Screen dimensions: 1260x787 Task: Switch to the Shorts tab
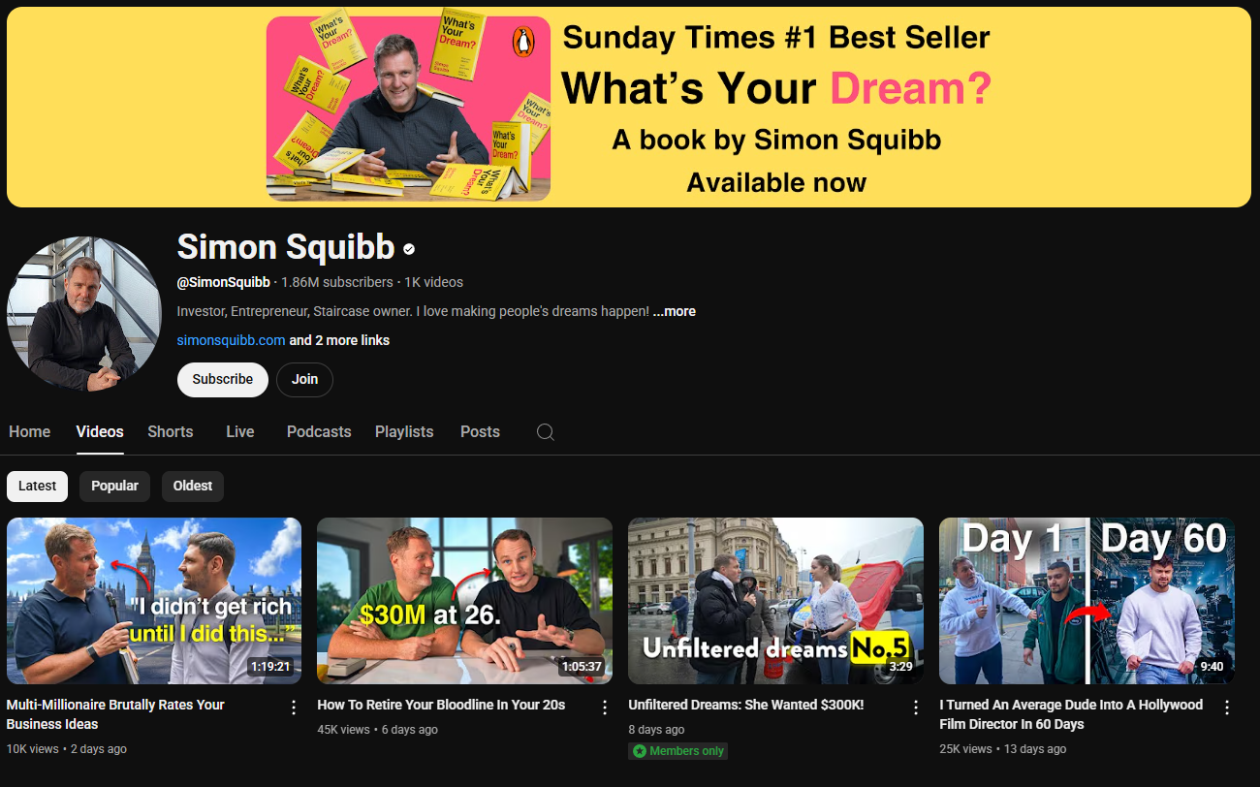(x=171, y=432)
